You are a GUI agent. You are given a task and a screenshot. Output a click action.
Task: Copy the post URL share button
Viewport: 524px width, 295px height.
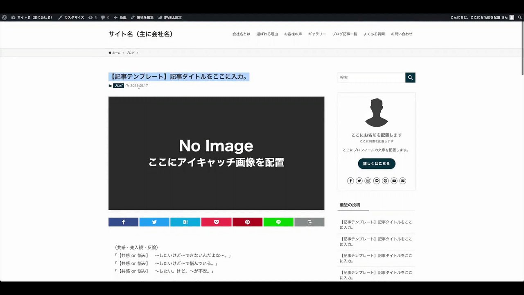(x=309, y=222)
